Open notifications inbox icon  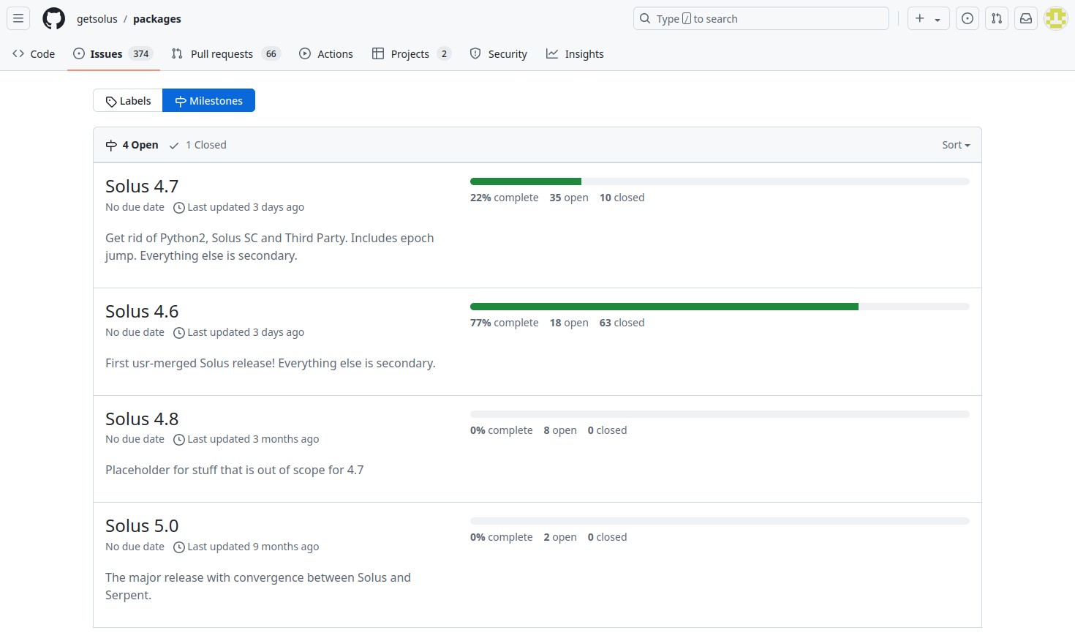1026,18
